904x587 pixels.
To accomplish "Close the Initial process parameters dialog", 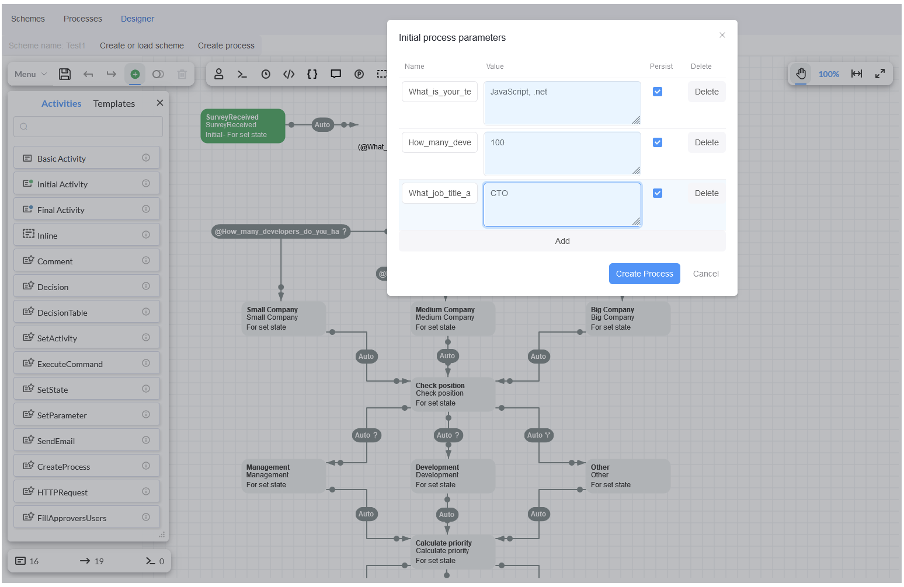I will 722,35.
